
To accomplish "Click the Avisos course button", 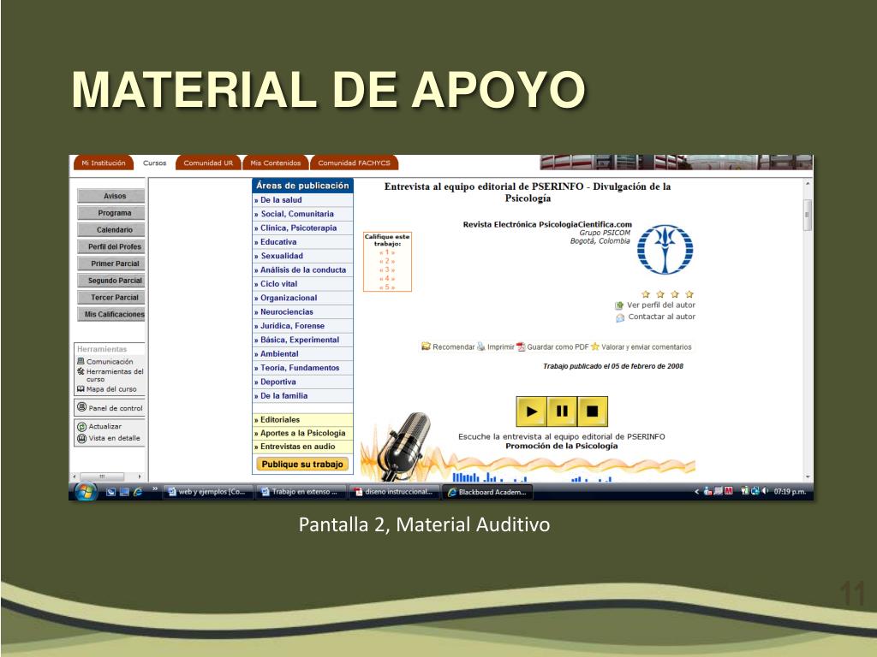I will (x=110, y=196).
